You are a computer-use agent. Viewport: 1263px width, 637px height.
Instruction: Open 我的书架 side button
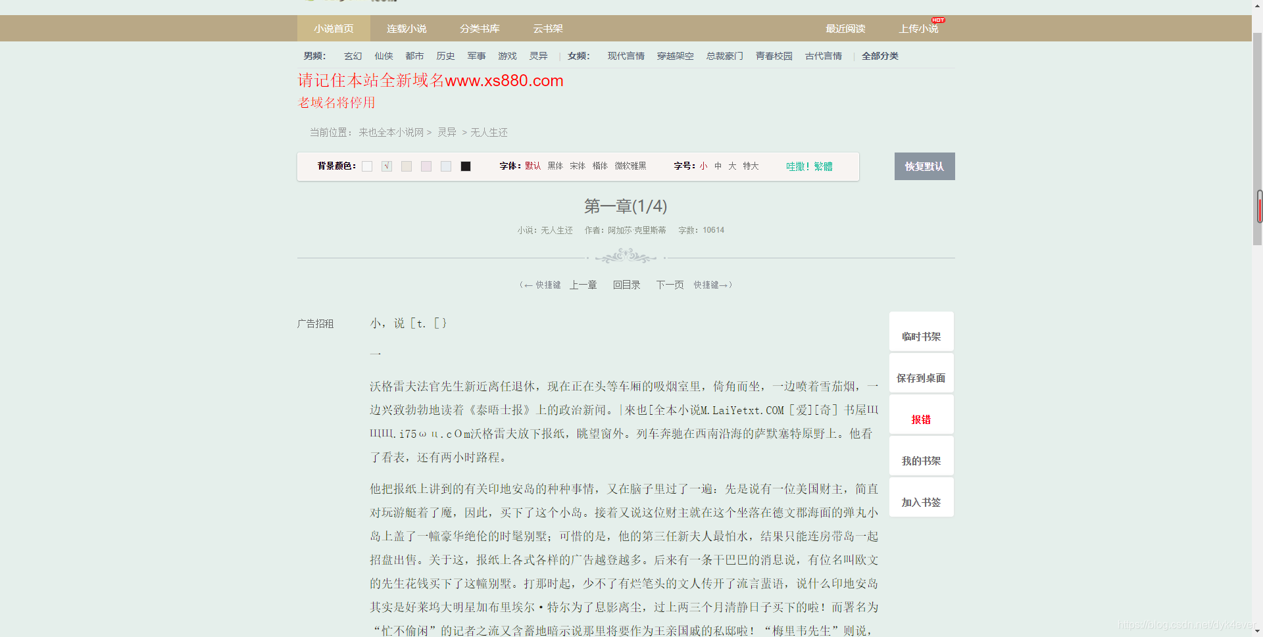pyautogui.click(x=921, y=456)
